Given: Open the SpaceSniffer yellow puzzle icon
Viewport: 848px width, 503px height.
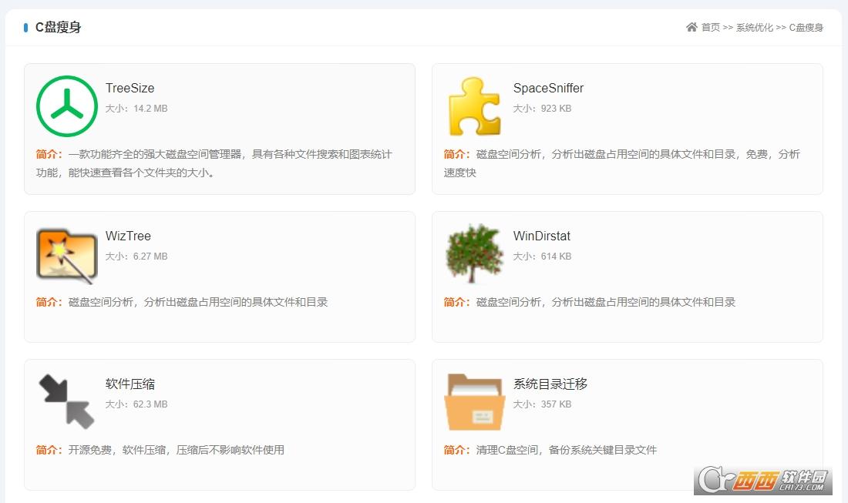Looking at the screenshot, I should pos(474,106).
